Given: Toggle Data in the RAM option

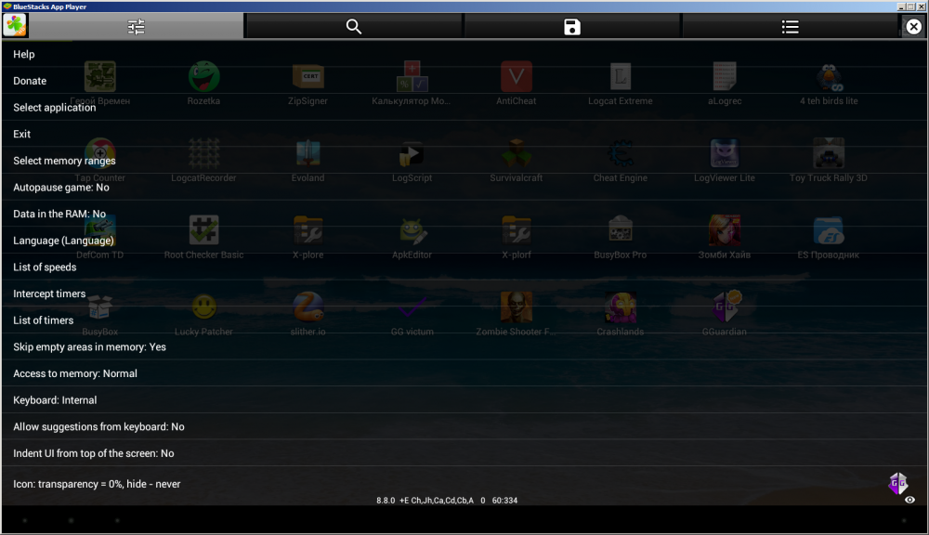Looking at the screenshot, I should tap(59, 214).
